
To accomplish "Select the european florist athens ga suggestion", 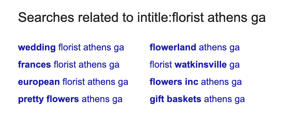I will [73, 82].
